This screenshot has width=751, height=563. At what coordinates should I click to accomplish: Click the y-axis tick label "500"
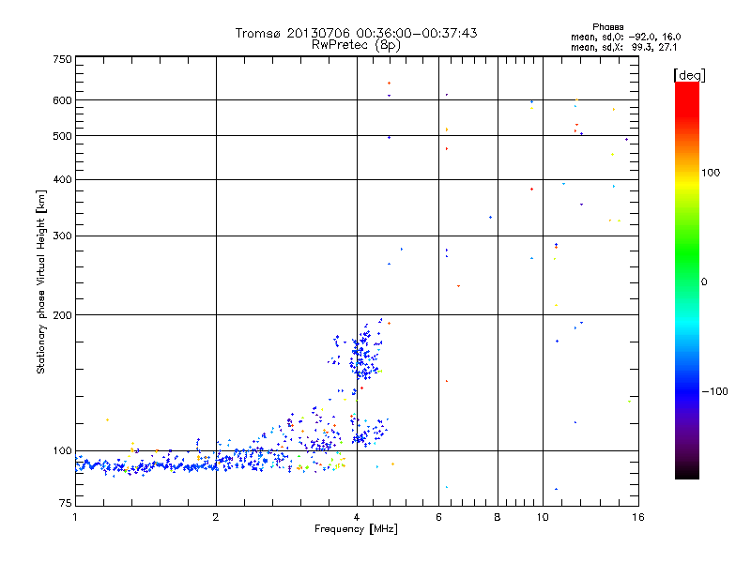[x=63, y=136]
